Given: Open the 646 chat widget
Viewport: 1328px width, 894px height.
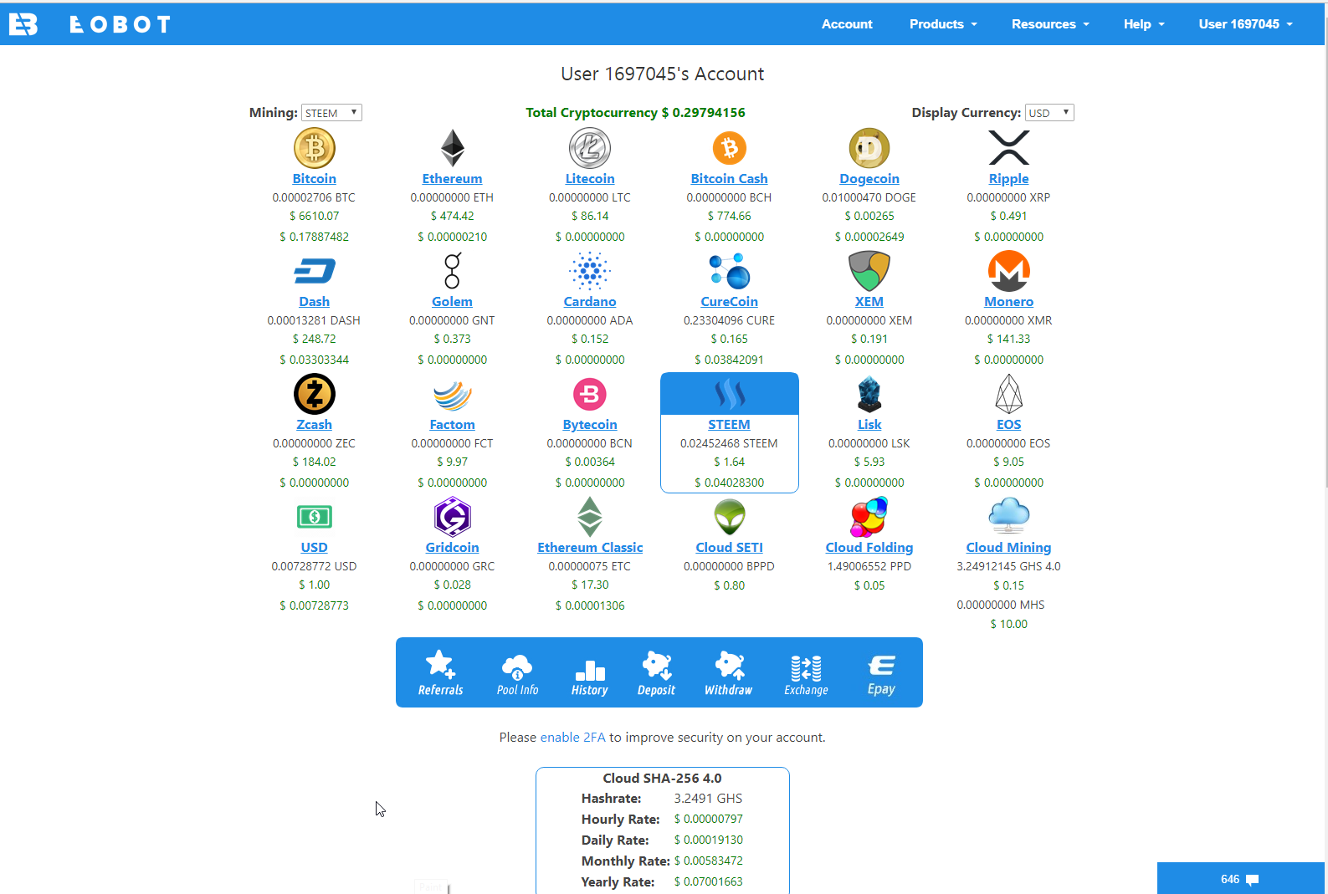Looking at the screenshot, I should pos(1240,878).
